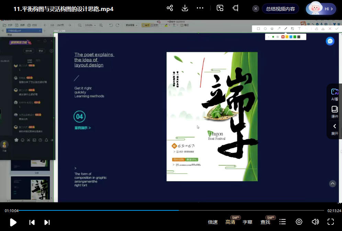This screenshot has width=342, height=231.
Task: Expand the 展开 side panel
Action: click(334, 129)
